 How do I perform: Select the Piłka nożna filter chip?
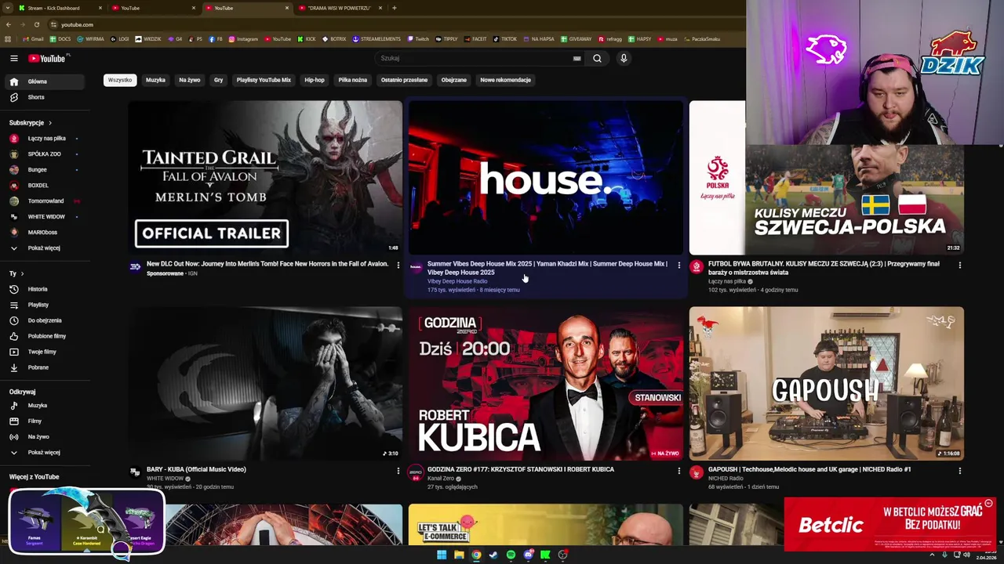pos(353,80)
